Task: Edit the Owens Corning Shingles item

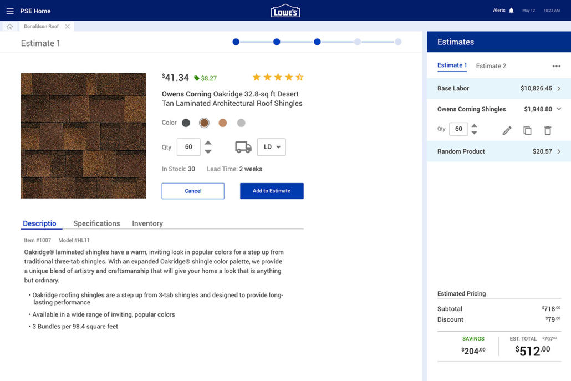Action: (x=507, y=130)
